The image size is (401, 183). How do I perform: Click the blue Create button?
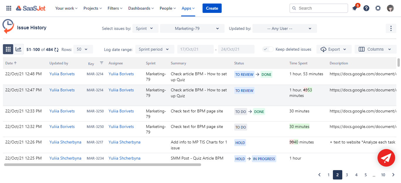point(212,8)
